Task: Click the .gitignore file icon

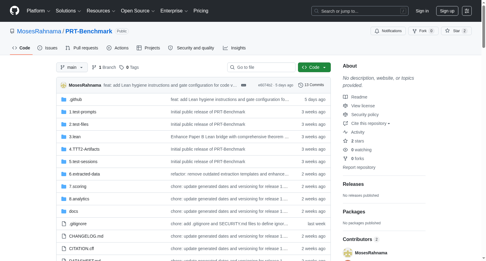Action: pyautogui.click(x=64, y=224)
